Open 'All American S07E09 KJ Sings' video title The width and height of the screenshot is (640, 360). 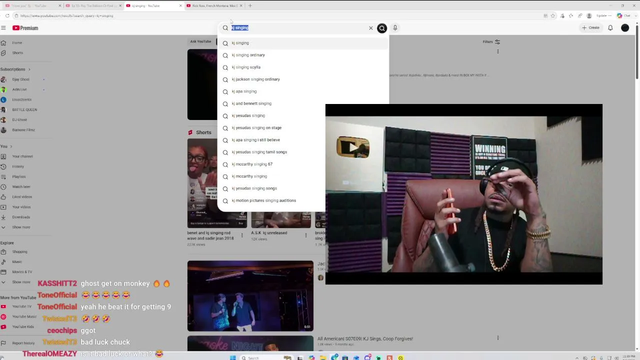[365, 338]
